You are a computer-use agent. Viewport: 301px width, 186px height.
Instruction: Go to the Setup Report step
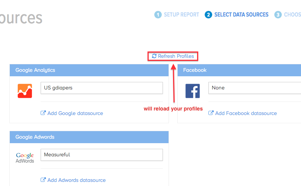click(x=181, y=15)
